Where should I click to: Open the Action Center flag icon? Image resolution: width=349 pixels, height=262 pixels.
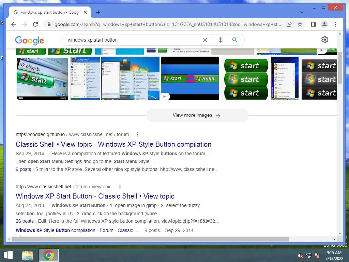click(317, 256)
